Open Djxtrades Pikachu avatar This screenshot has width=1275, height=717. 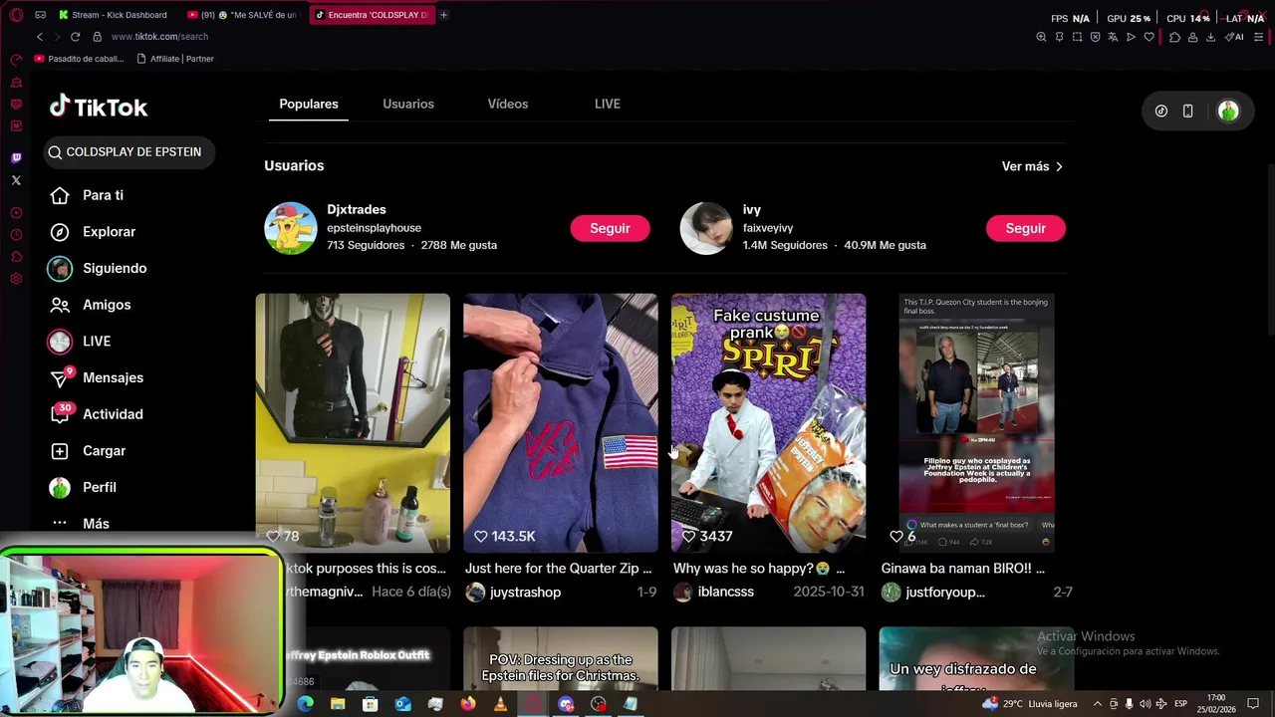coord(290,228)
